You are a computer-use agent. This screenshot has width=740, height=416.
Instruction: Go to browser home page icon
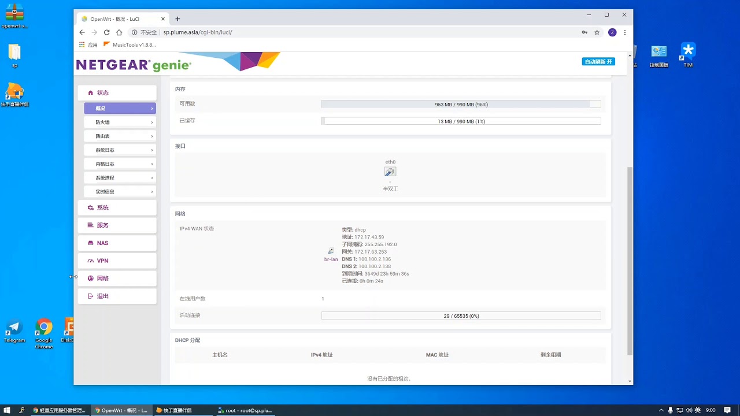[119, 32]
